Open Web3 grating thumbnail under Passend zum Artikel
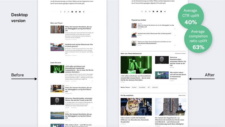225x127 pixels. pyautogui.click(x=134, y=26)
